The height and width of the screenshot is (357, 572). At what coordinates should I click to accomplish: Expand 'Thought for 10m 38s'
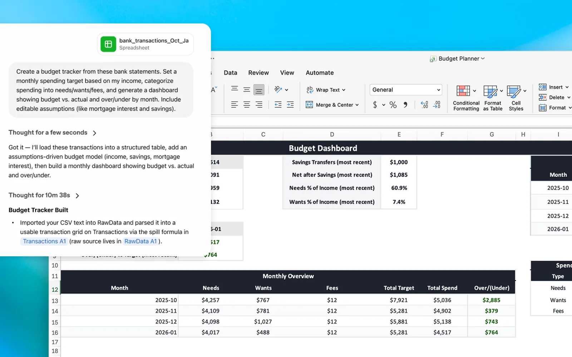(x=44, y=195)
